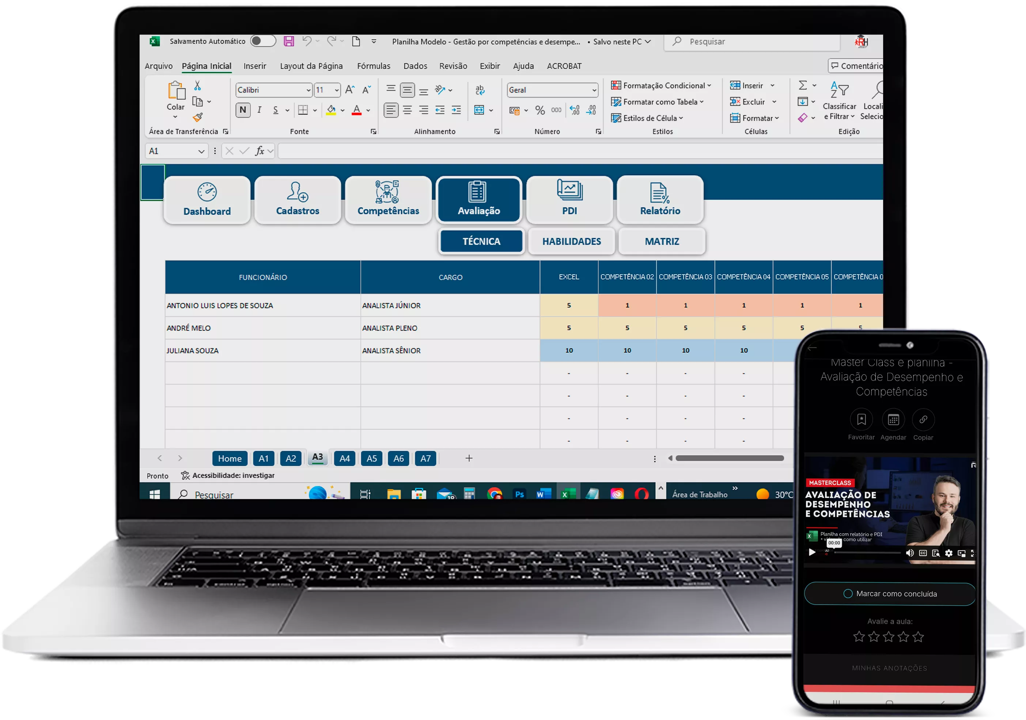Open Chrome from the taskbar
This screenshot has height=720, width=1026.
pyautogui.click(x=494, y=494)
